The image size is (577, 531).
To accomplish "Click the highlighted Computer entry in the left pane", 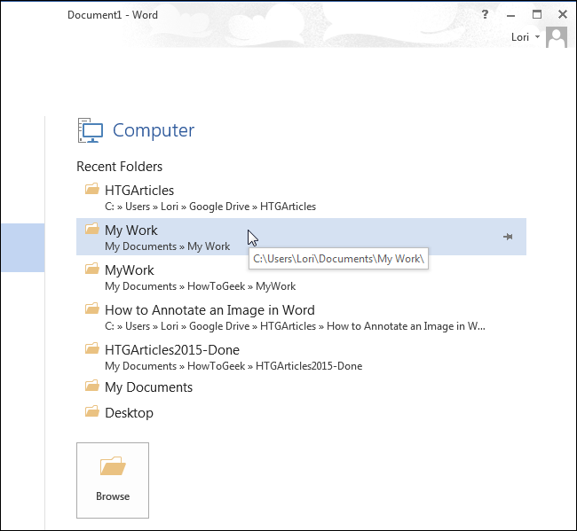I will click(22, 247).
